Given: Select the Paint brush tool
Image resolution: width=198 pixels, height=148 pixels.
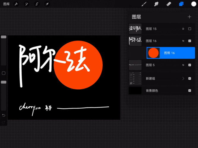Looking at the screenshot, I should tap(144, 4).
